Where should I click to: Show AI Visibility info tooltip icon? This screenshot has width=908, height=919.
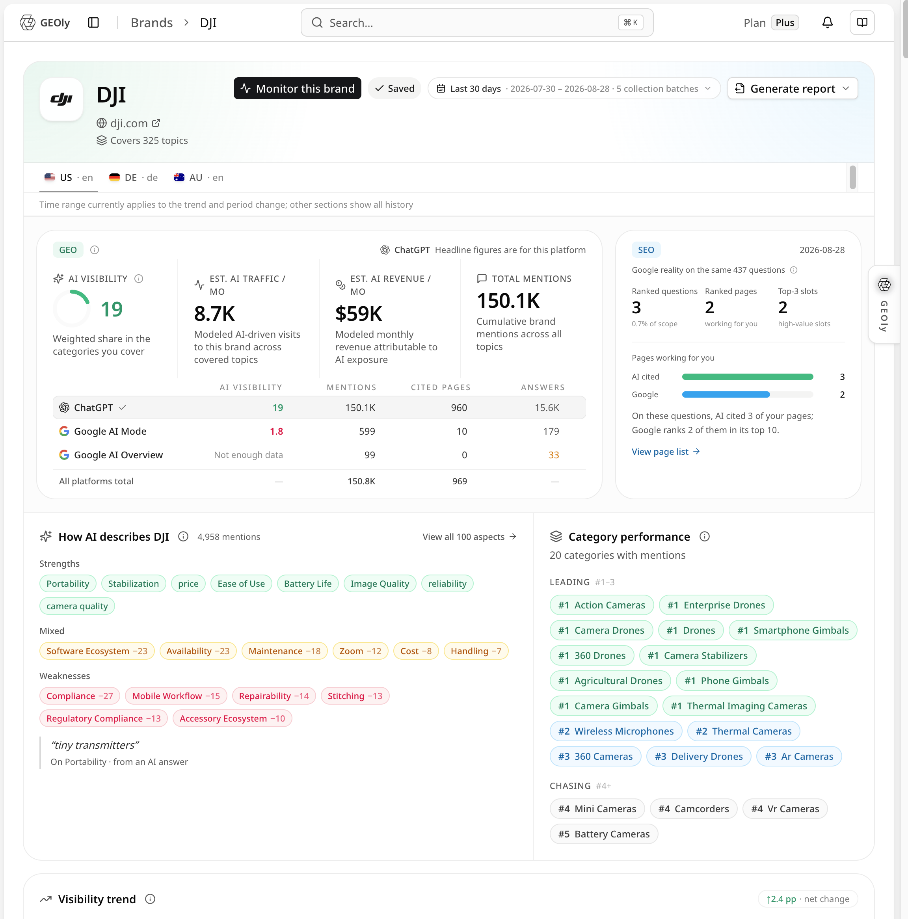[139, 279]
